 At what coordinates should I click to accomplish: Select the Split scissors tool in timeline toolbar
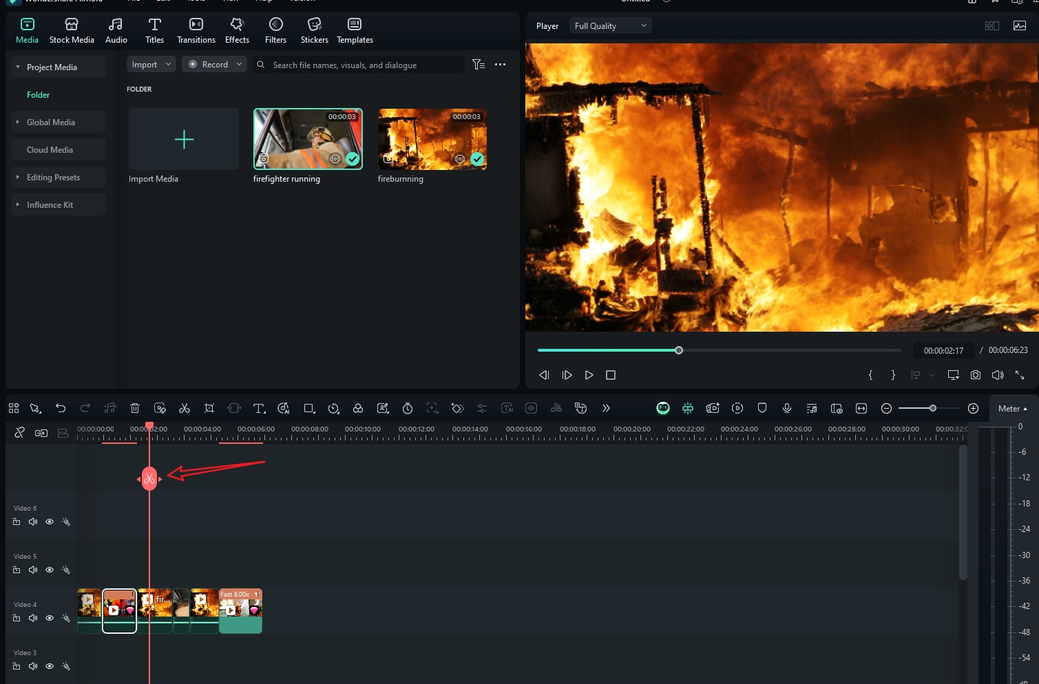point(185,409)
